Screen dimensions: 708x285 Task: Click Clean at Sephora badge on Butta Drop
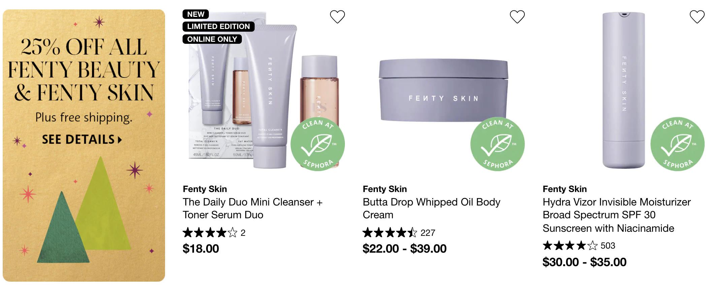pos(497,144)
